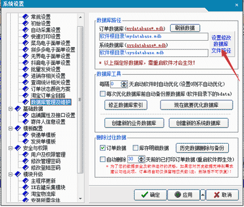Collapse the 安全与权限 tree node
The height and width of the screenshot is (207, 244).
pos(10,148)
